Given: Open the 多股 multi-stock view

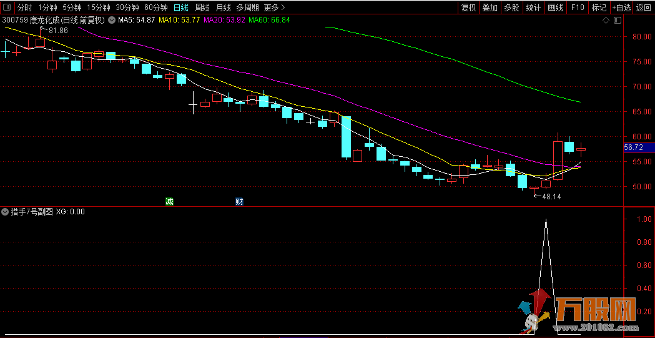Looking at the screenshot, I should click(512, 7).
